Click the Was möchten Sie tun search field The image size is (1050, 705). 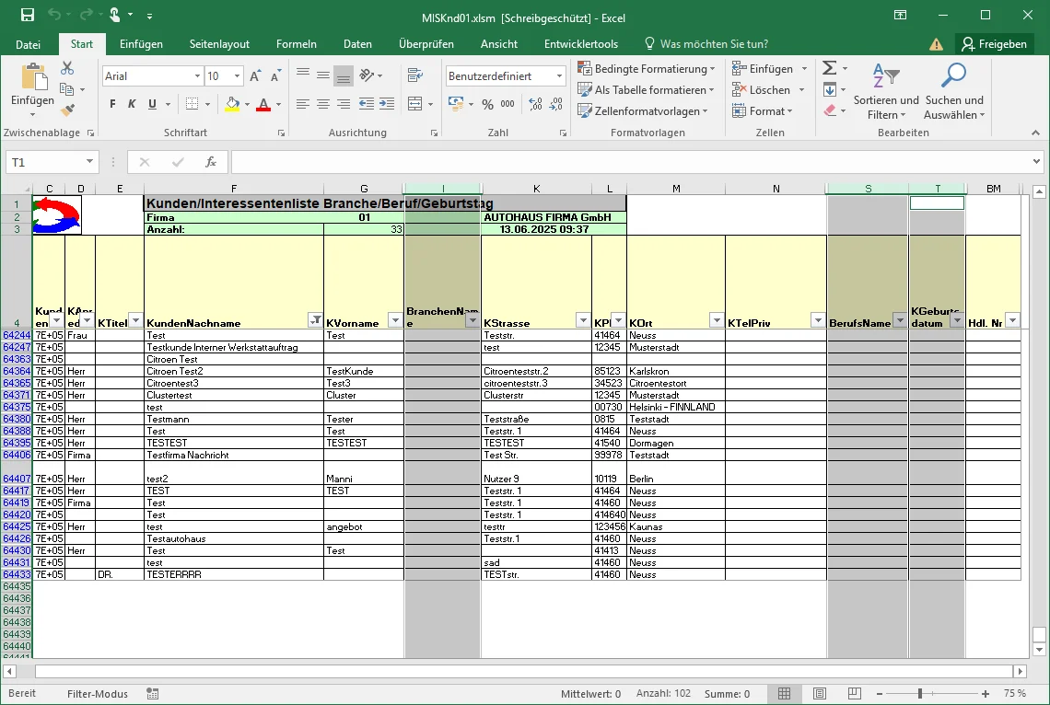coord(706,44)
